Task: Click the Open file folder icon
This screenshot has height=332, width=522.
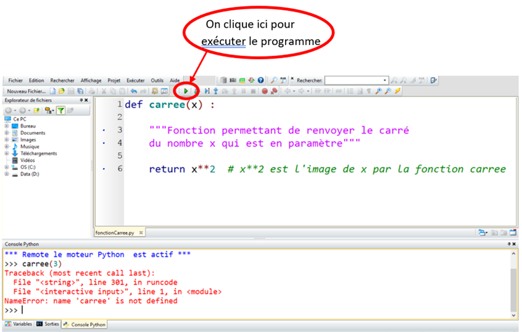Action: point(62,91)
